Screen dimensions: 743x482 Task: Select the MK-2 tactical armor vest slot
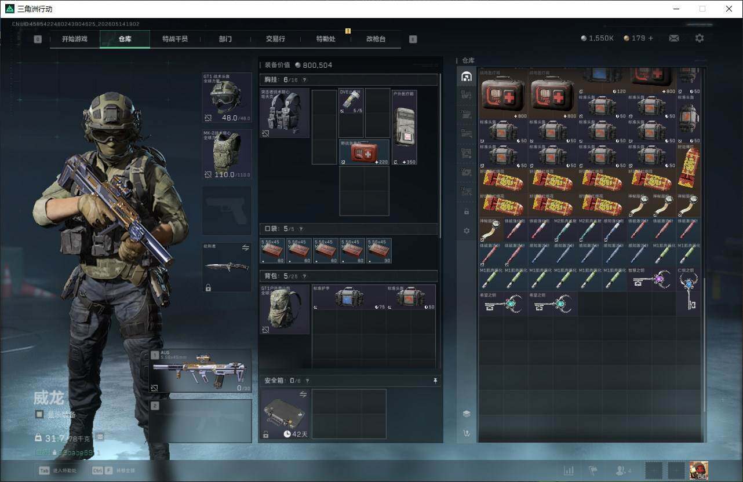(x=227, y=155)
